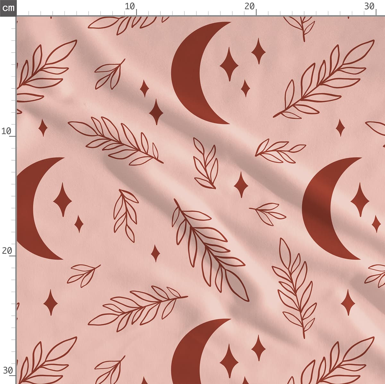Click the 30 mark on the vertical ruler
385x384 pixels.
click(x=7, y=371)
